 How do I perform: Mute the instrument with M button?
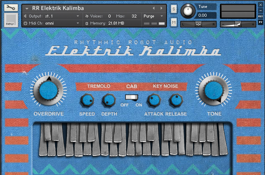pos(174,22)
